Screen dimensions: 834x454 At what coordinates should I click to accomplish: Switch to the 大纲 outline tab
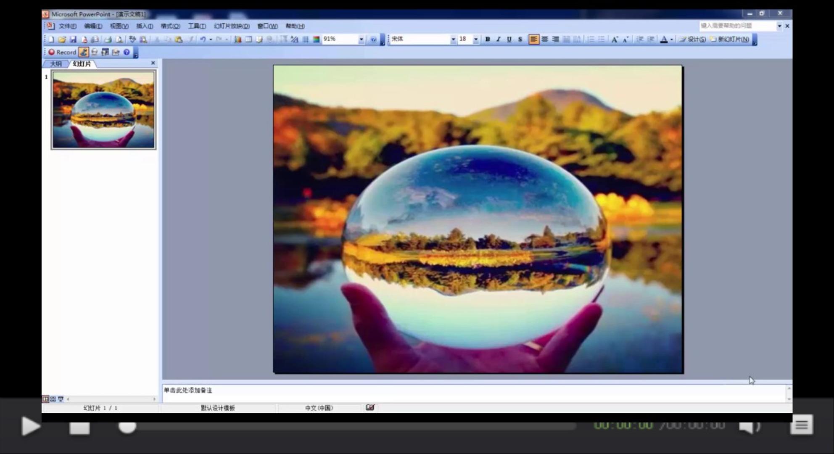tap(55, 64)
